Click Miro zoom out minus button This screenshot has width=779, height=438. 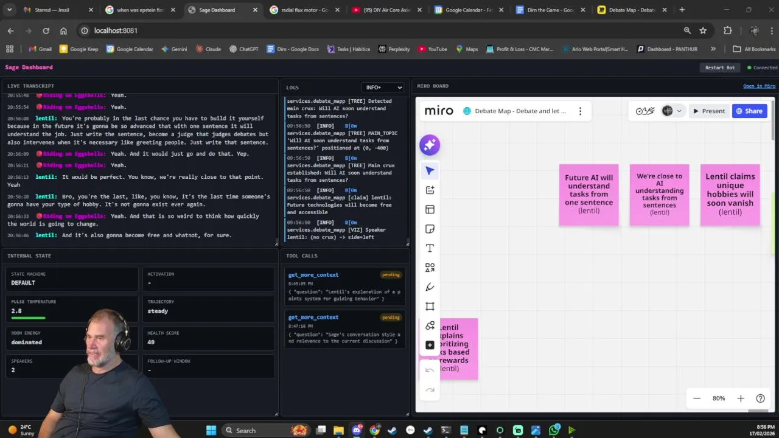(697, 398)
